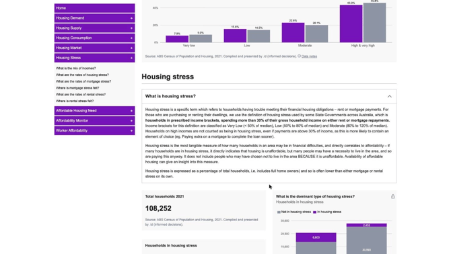This screenshot has height=254, width=451.
Task: Collapse the Housing Stress plus icon
Action: point(131,58)
